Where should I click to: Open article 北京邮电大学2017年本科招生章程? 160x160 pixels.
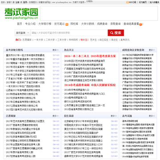81,121
